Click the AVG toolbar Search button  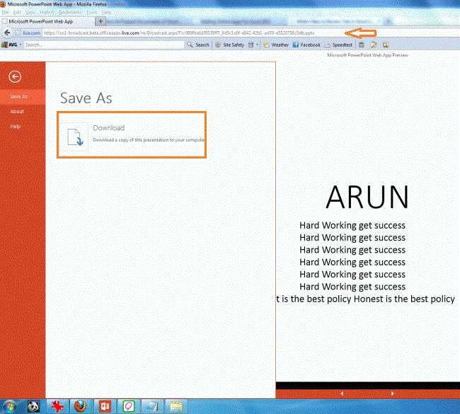click(202, 45)
